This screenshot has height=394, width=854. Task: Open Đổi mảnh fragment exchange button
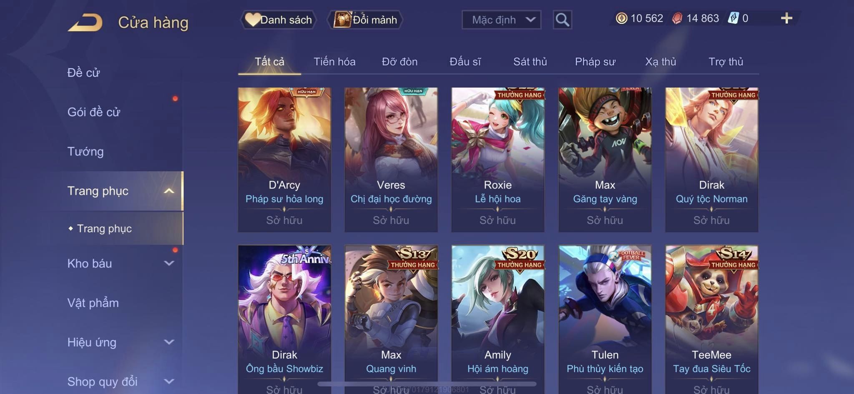[365, 20]
